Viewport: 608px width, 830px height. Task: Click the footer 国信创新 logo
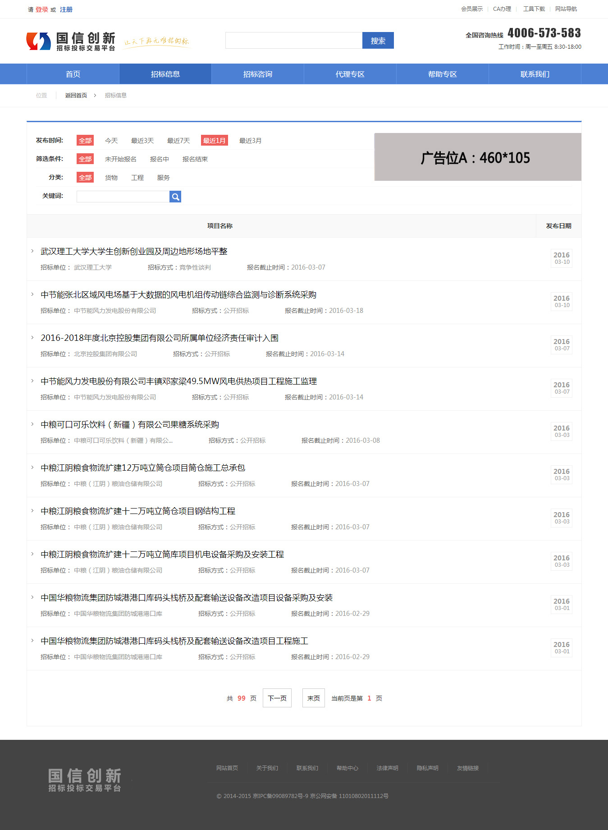pos(85,780)
